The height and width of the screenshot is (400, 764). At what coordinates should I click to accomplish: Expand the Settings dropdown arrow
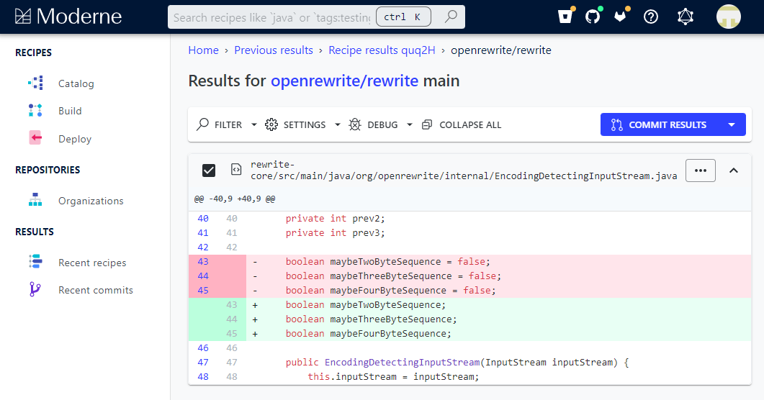click(x=337, y=125)
